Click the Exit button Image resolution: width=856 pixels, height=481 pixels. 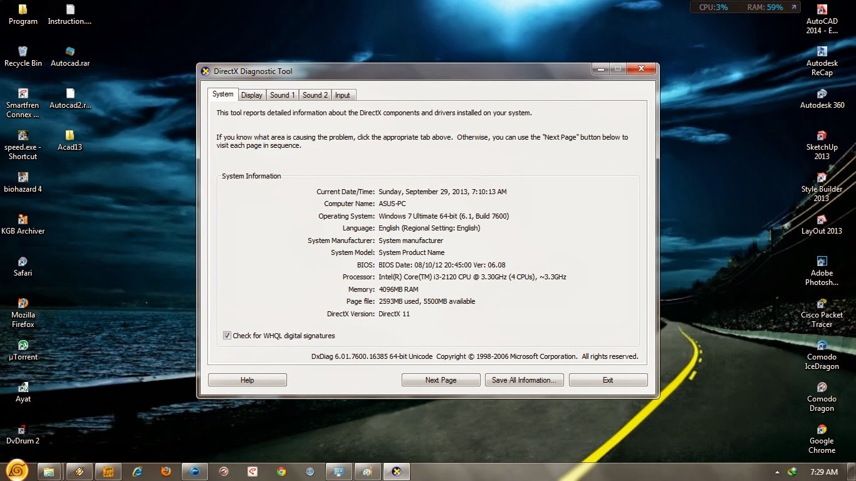coord(608,380)
